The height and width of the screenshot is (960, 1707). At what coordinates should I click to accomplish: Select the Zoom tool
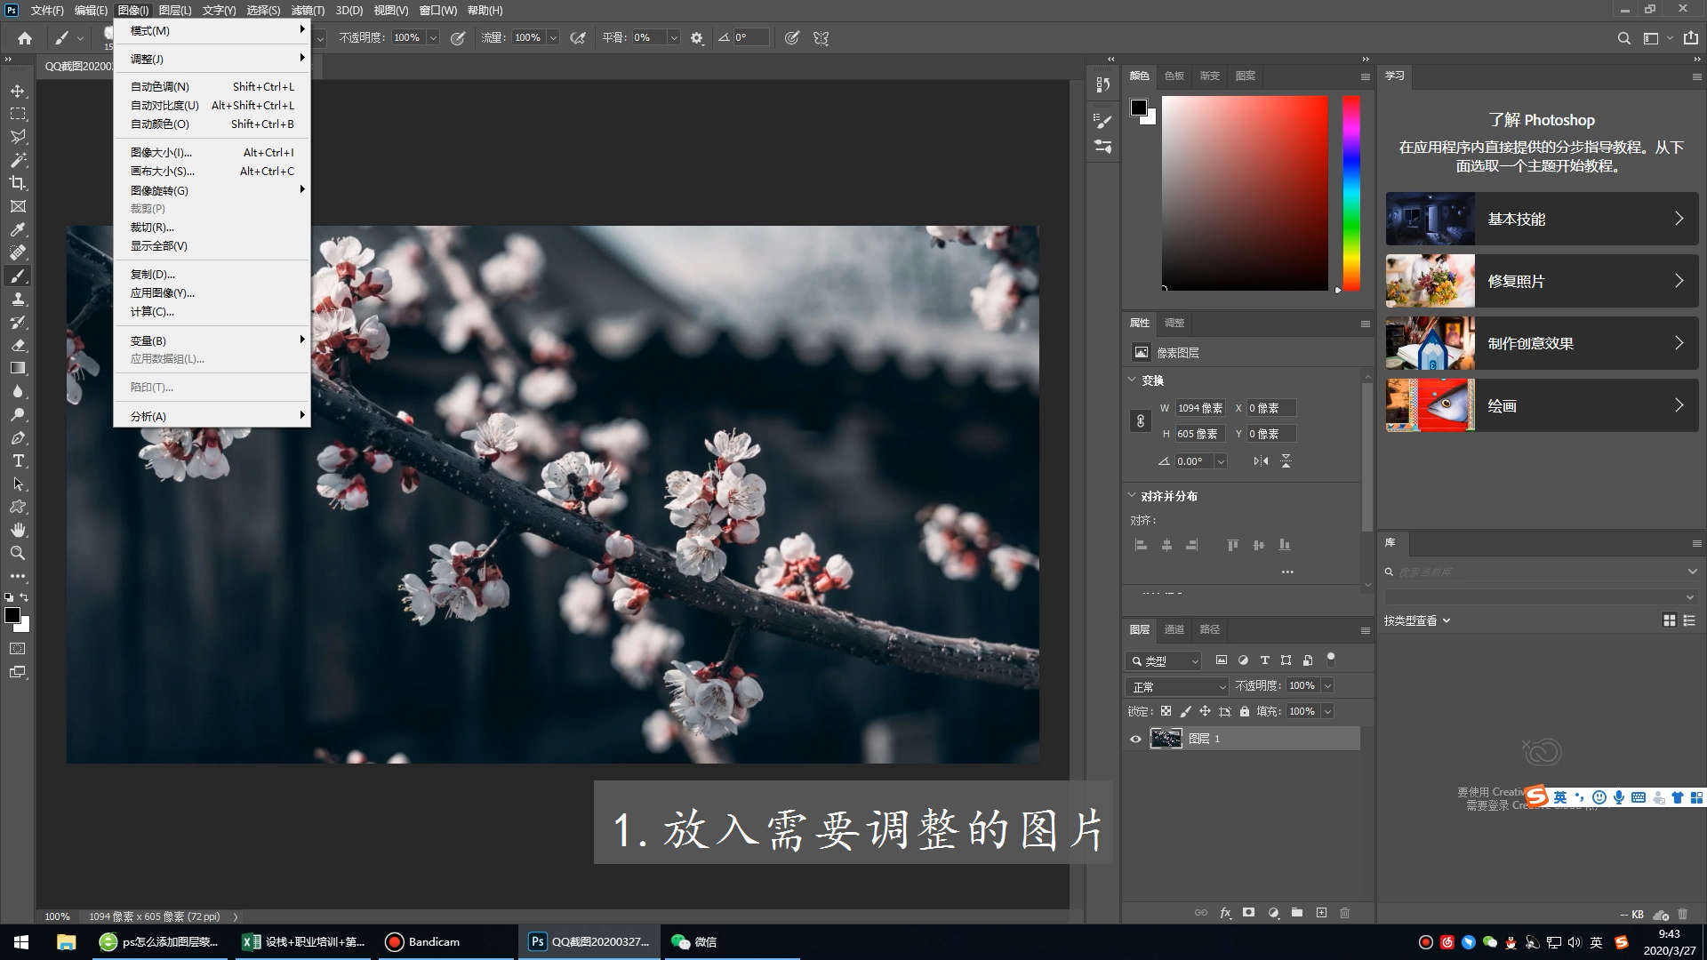pyautogui.click(x=18, y=553)
